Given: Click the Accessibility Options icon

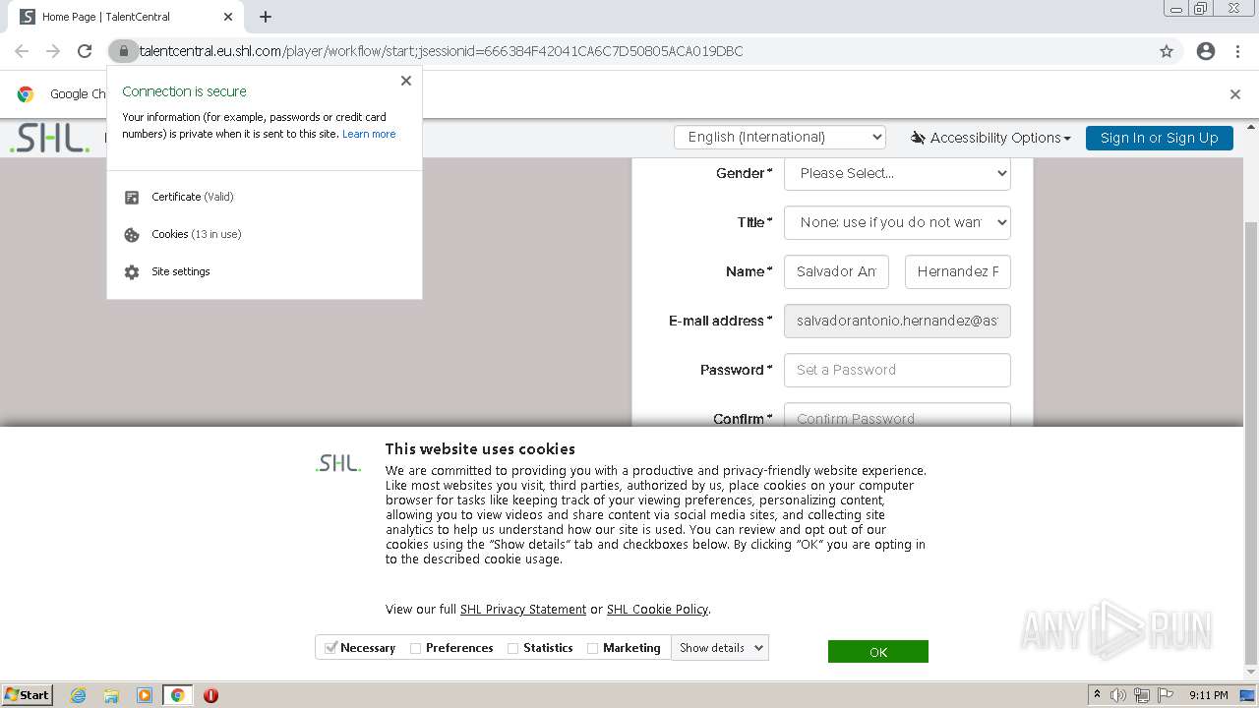Looking at the screenshot, I should 918,138.
